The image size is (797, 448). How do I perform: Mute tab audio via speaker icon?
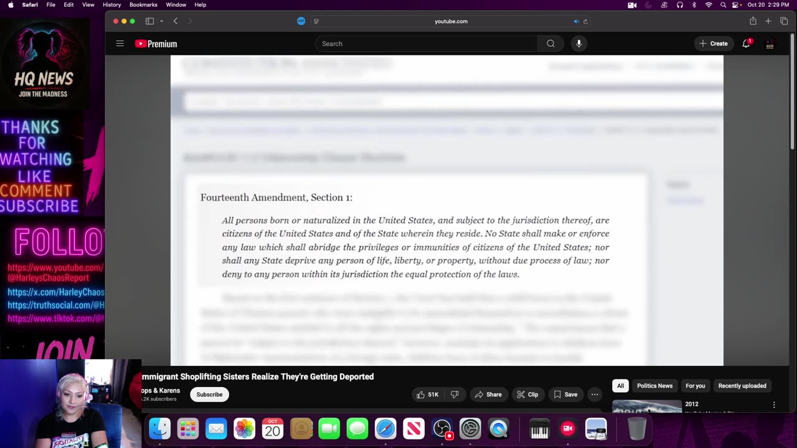(x=576, y=21)
